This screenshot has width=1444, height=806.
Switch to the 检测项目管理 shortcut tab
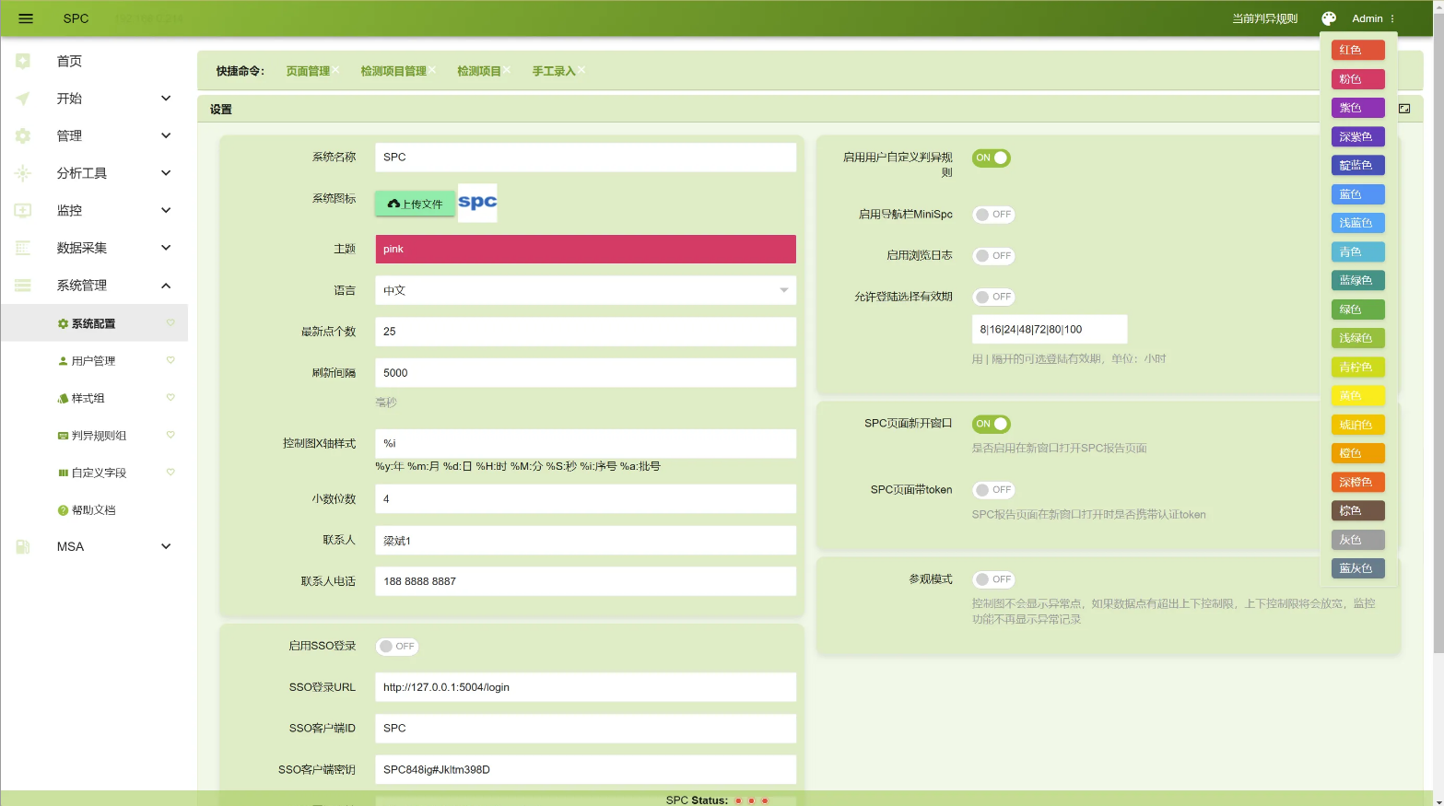[393, 71]
